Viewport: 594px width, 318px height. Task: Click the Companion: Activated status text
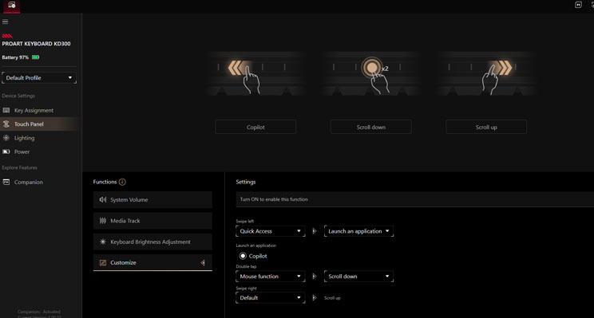tap(39, 312)
